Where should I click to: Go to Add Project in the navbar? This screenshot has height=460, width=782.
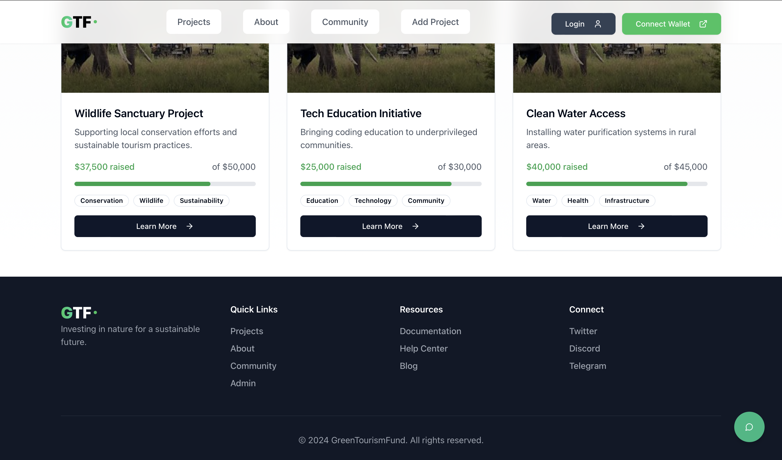435,22
